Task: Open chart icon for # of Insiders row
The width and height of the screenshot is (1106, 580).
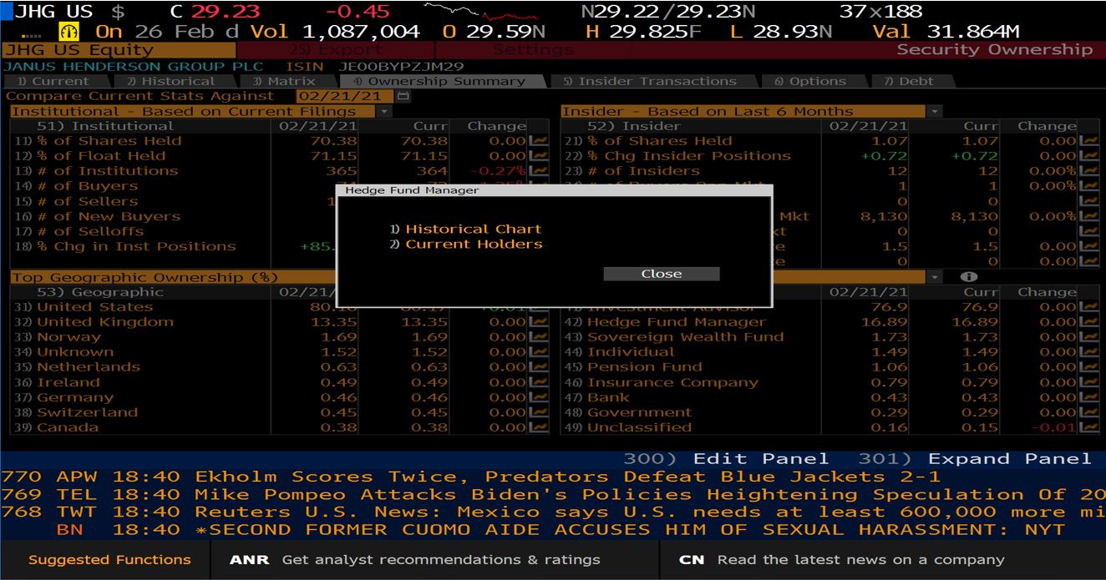Action: [1088, 171]
